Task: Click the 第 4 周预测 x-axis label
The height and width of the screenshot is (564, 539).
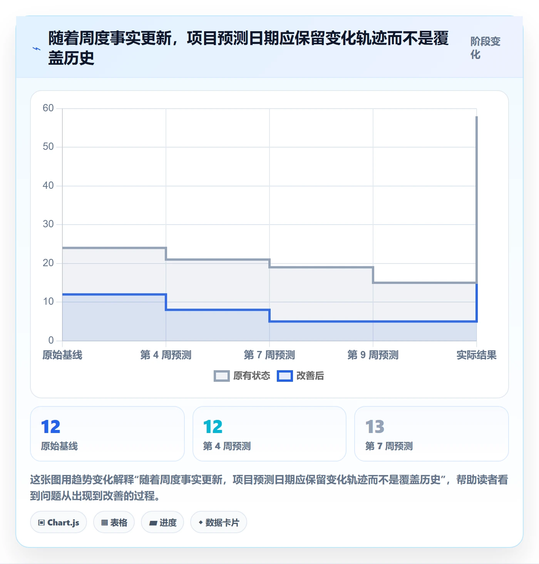Action: point(166,355)
